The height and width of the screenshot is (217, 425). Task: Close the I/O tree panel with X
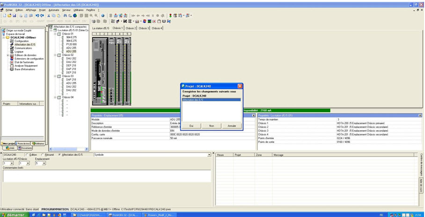(47, 26)
